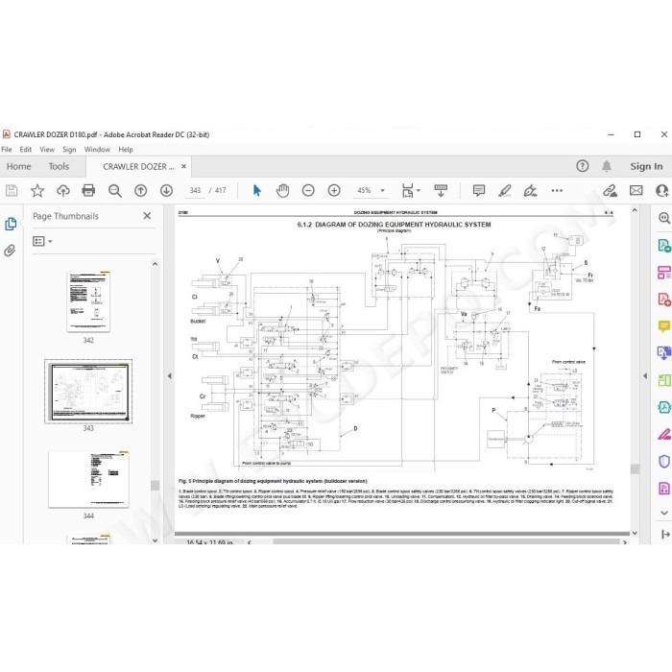Select page 342 thumbnail

[88, 301]
